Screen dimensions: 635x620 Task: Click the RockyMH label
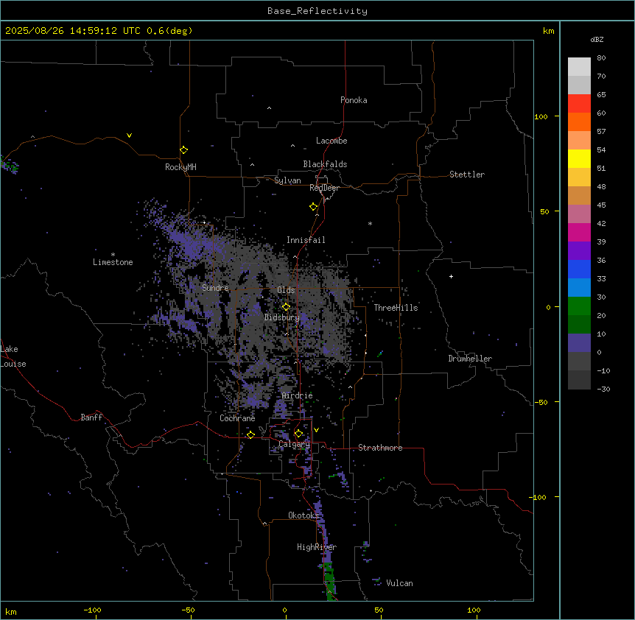pyautogui.click(x=180, y=167)
